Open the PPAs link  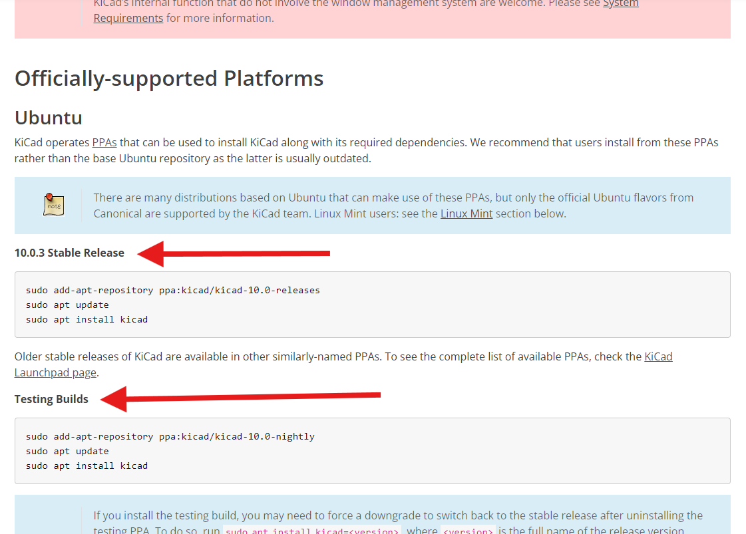pyautogui.click(x=104, y=142)
